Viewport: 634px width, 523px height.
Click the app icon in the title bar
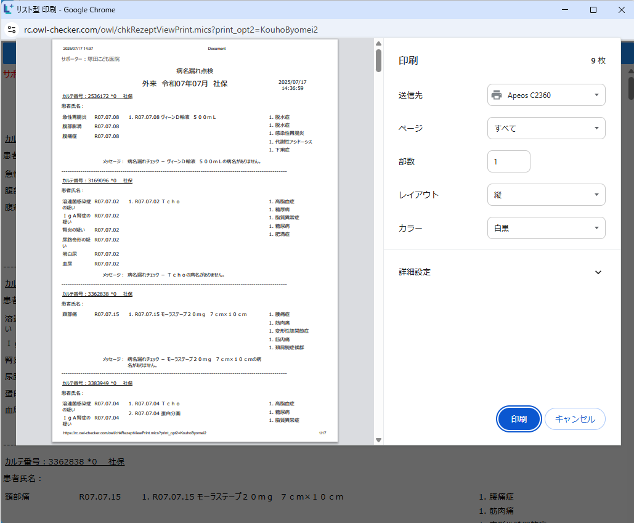(9, 10)
